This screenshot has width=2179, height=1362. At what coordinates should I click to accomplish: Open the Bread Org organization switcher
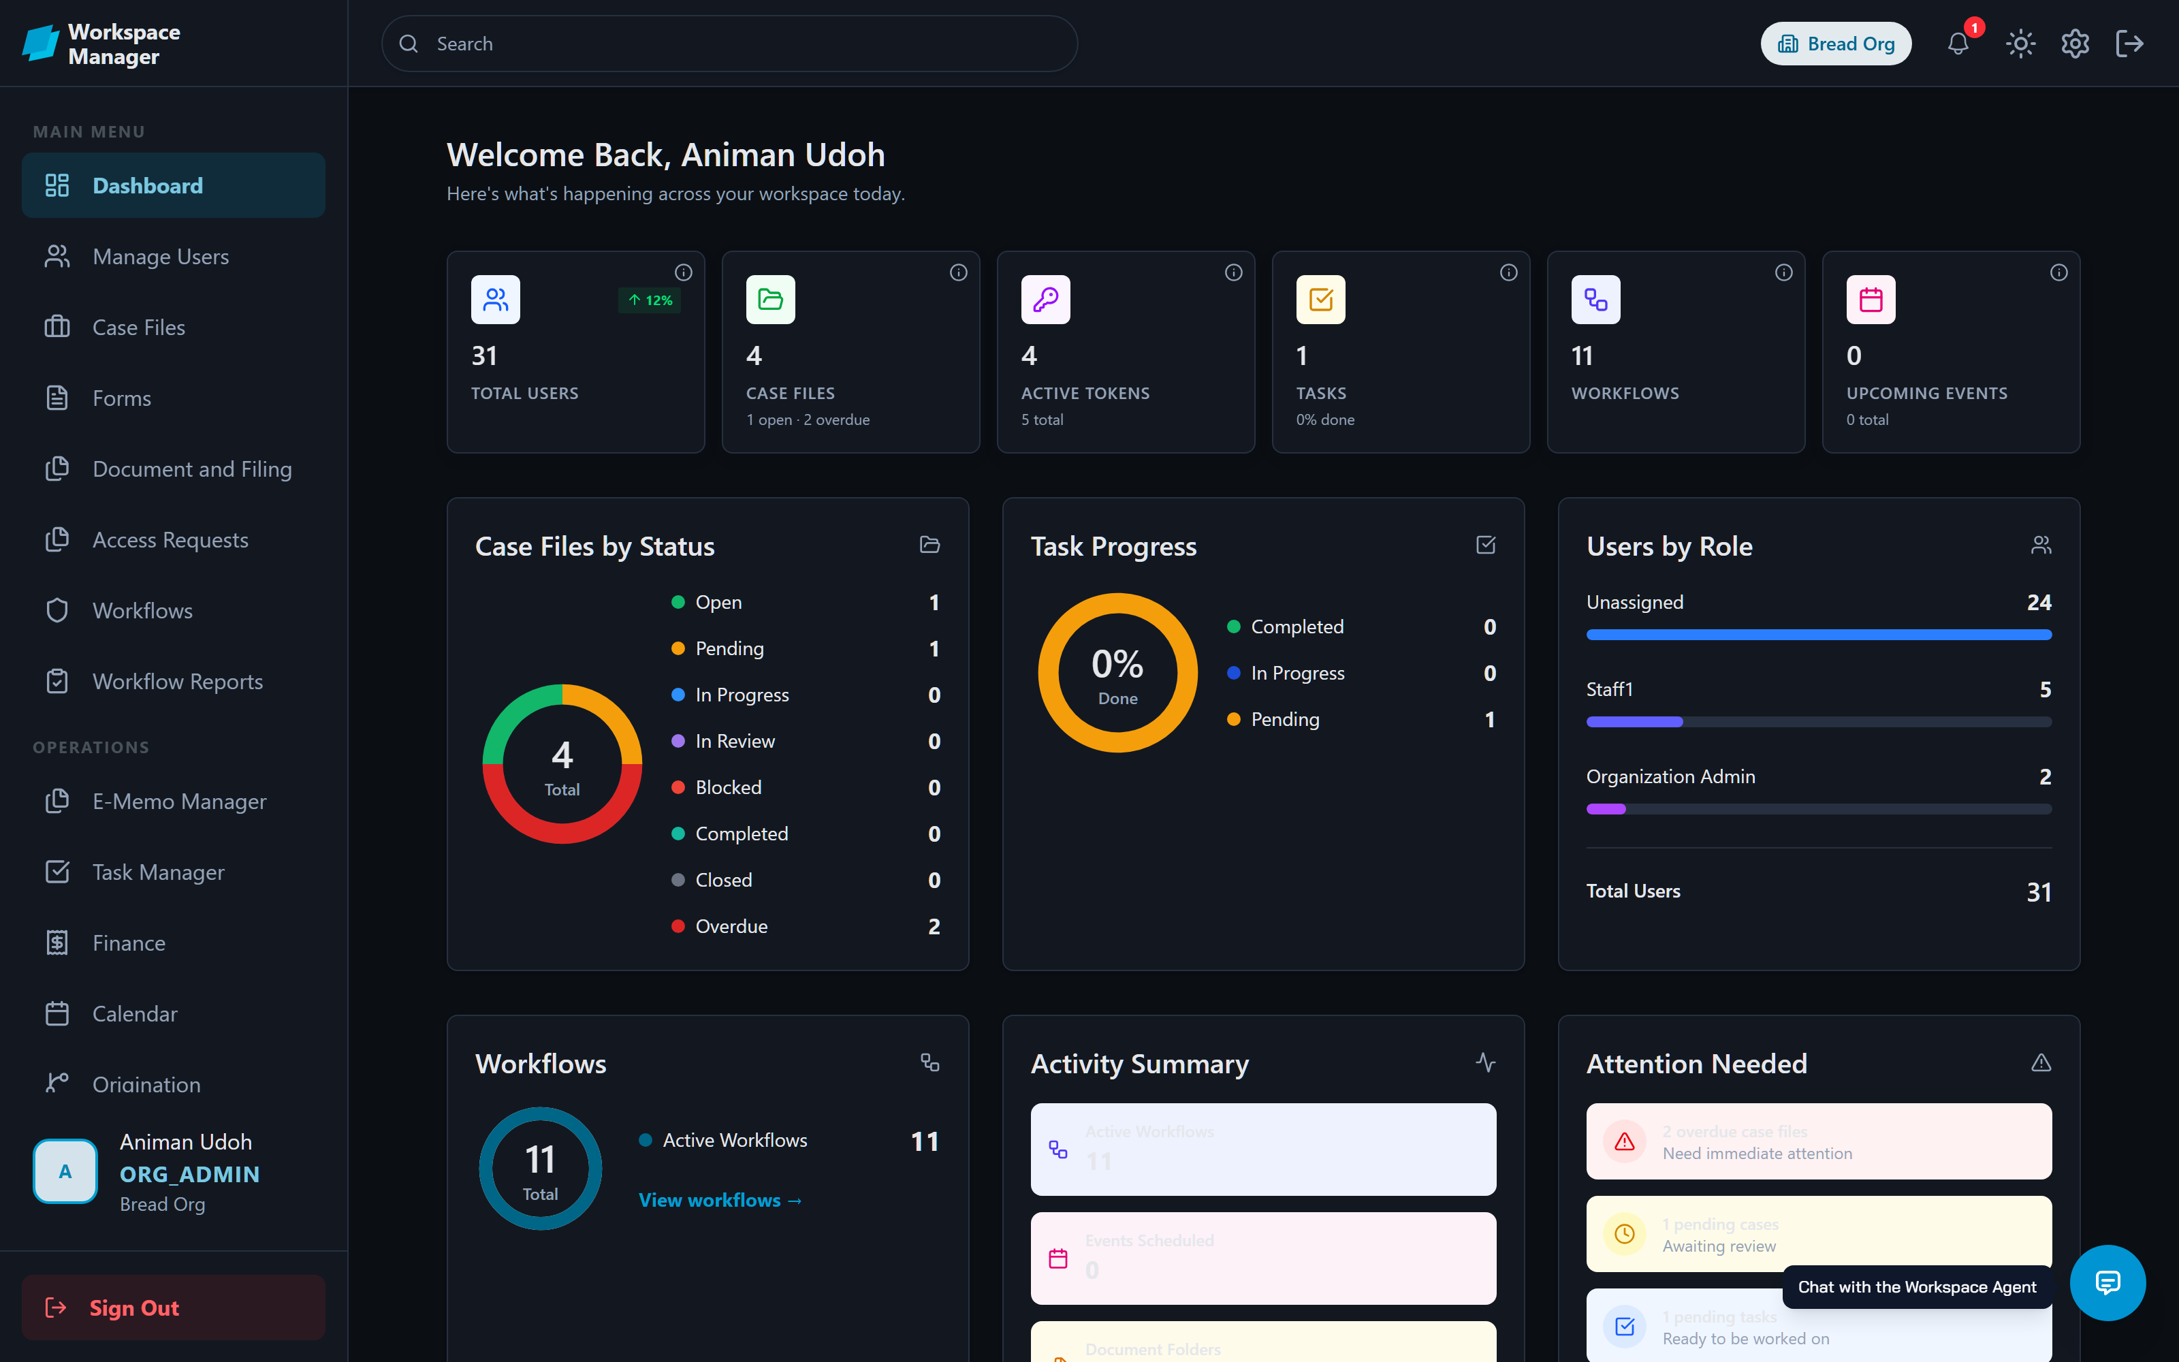pyautogui.click(x=1835, y=43)
